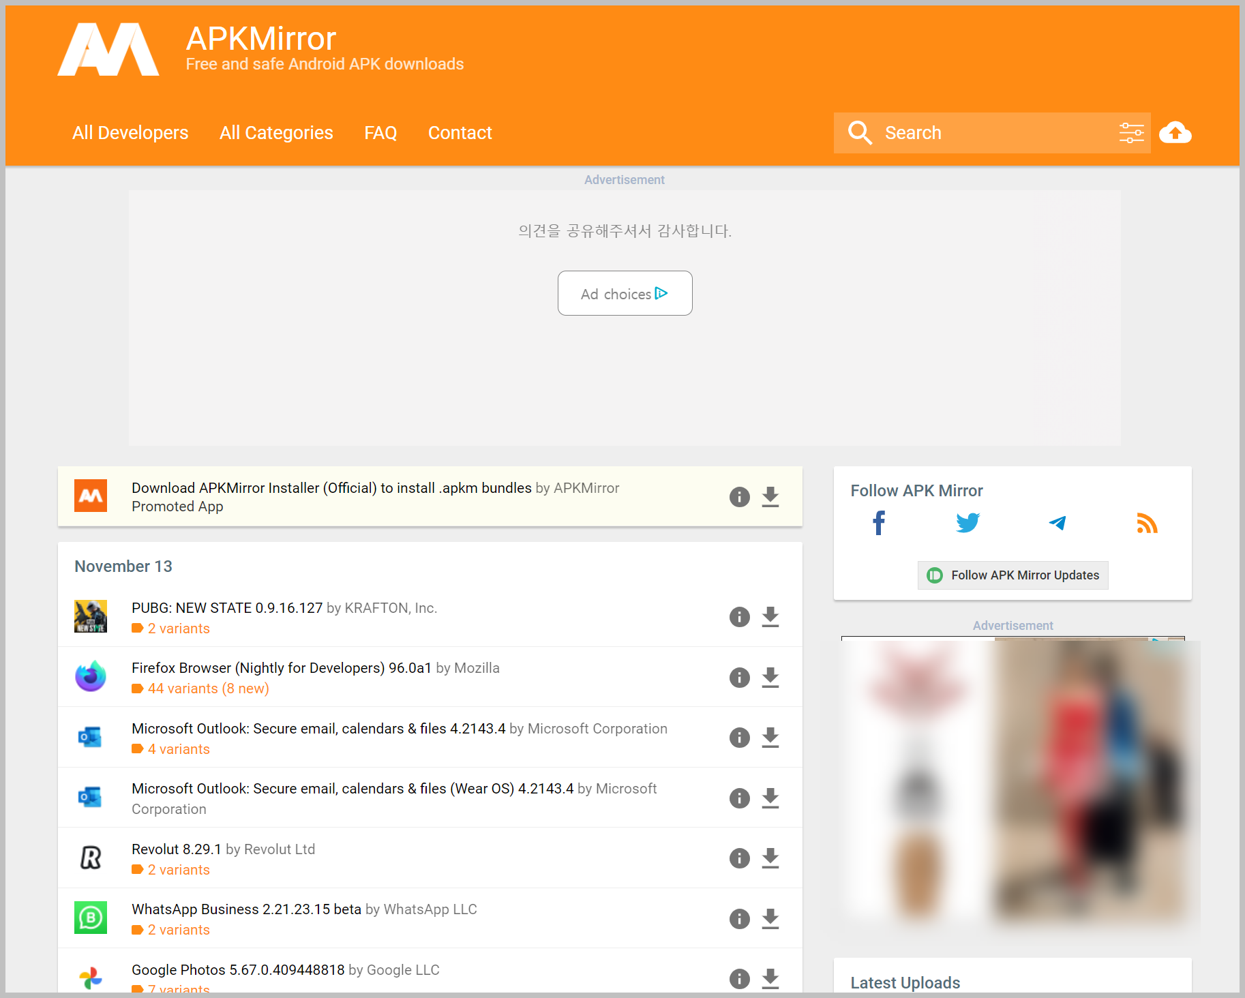Click the search magnifier icon
Screen dimensions: 1245x998
860,133
